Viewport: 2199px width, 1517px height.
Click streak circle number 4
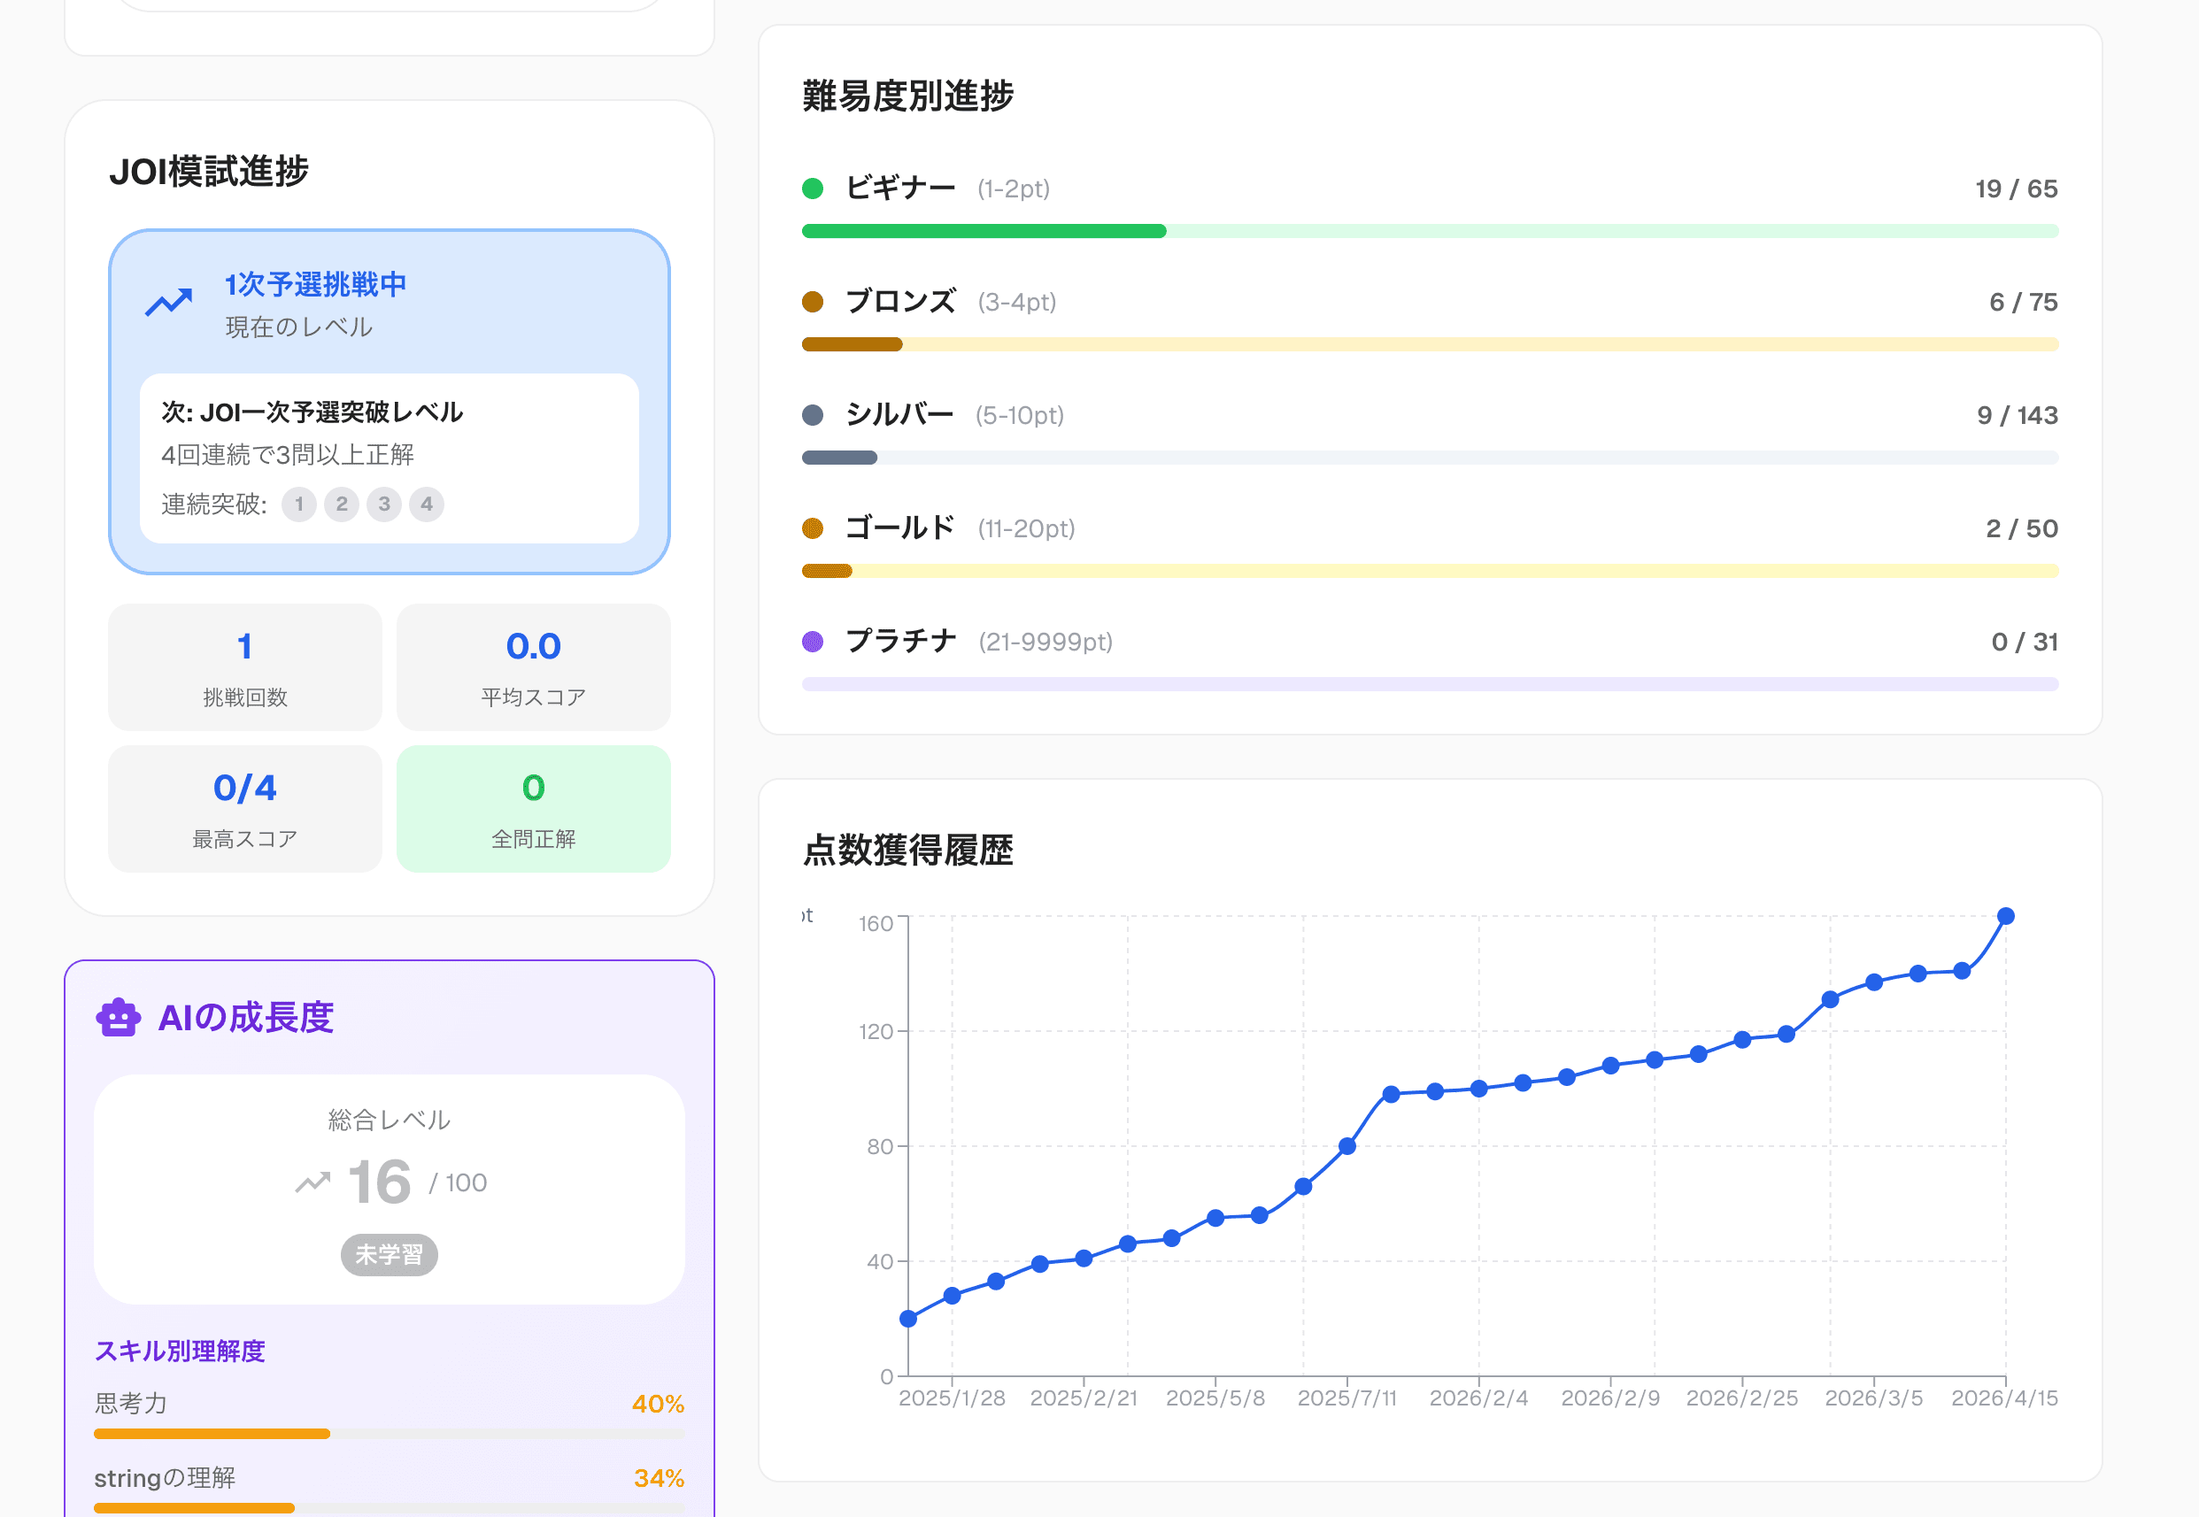click(427, 504)
